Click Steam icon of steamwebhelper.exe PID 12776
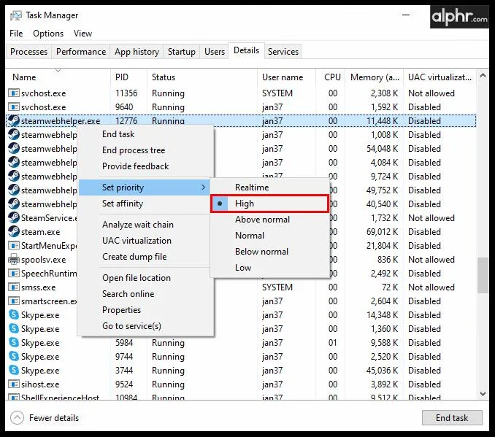The height and width of the screenshot is (437, 495). 14,121
